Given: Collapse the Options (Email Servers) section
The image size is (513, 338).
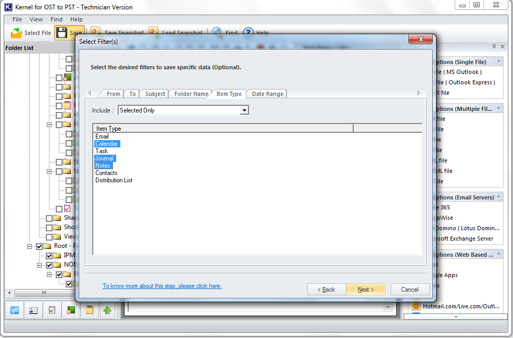Looking at the screenshot, I should (498, 197).
